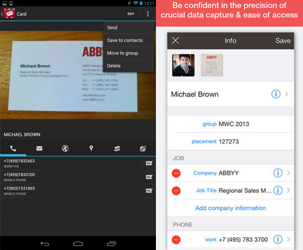Tap the blue work phone label

(211, 240)
